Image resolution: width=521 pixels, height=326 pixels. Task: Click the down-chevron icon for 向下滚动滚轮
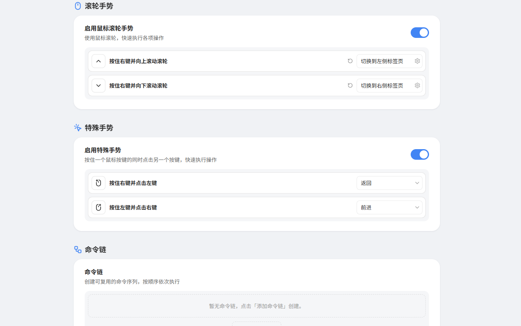[99, 86]
